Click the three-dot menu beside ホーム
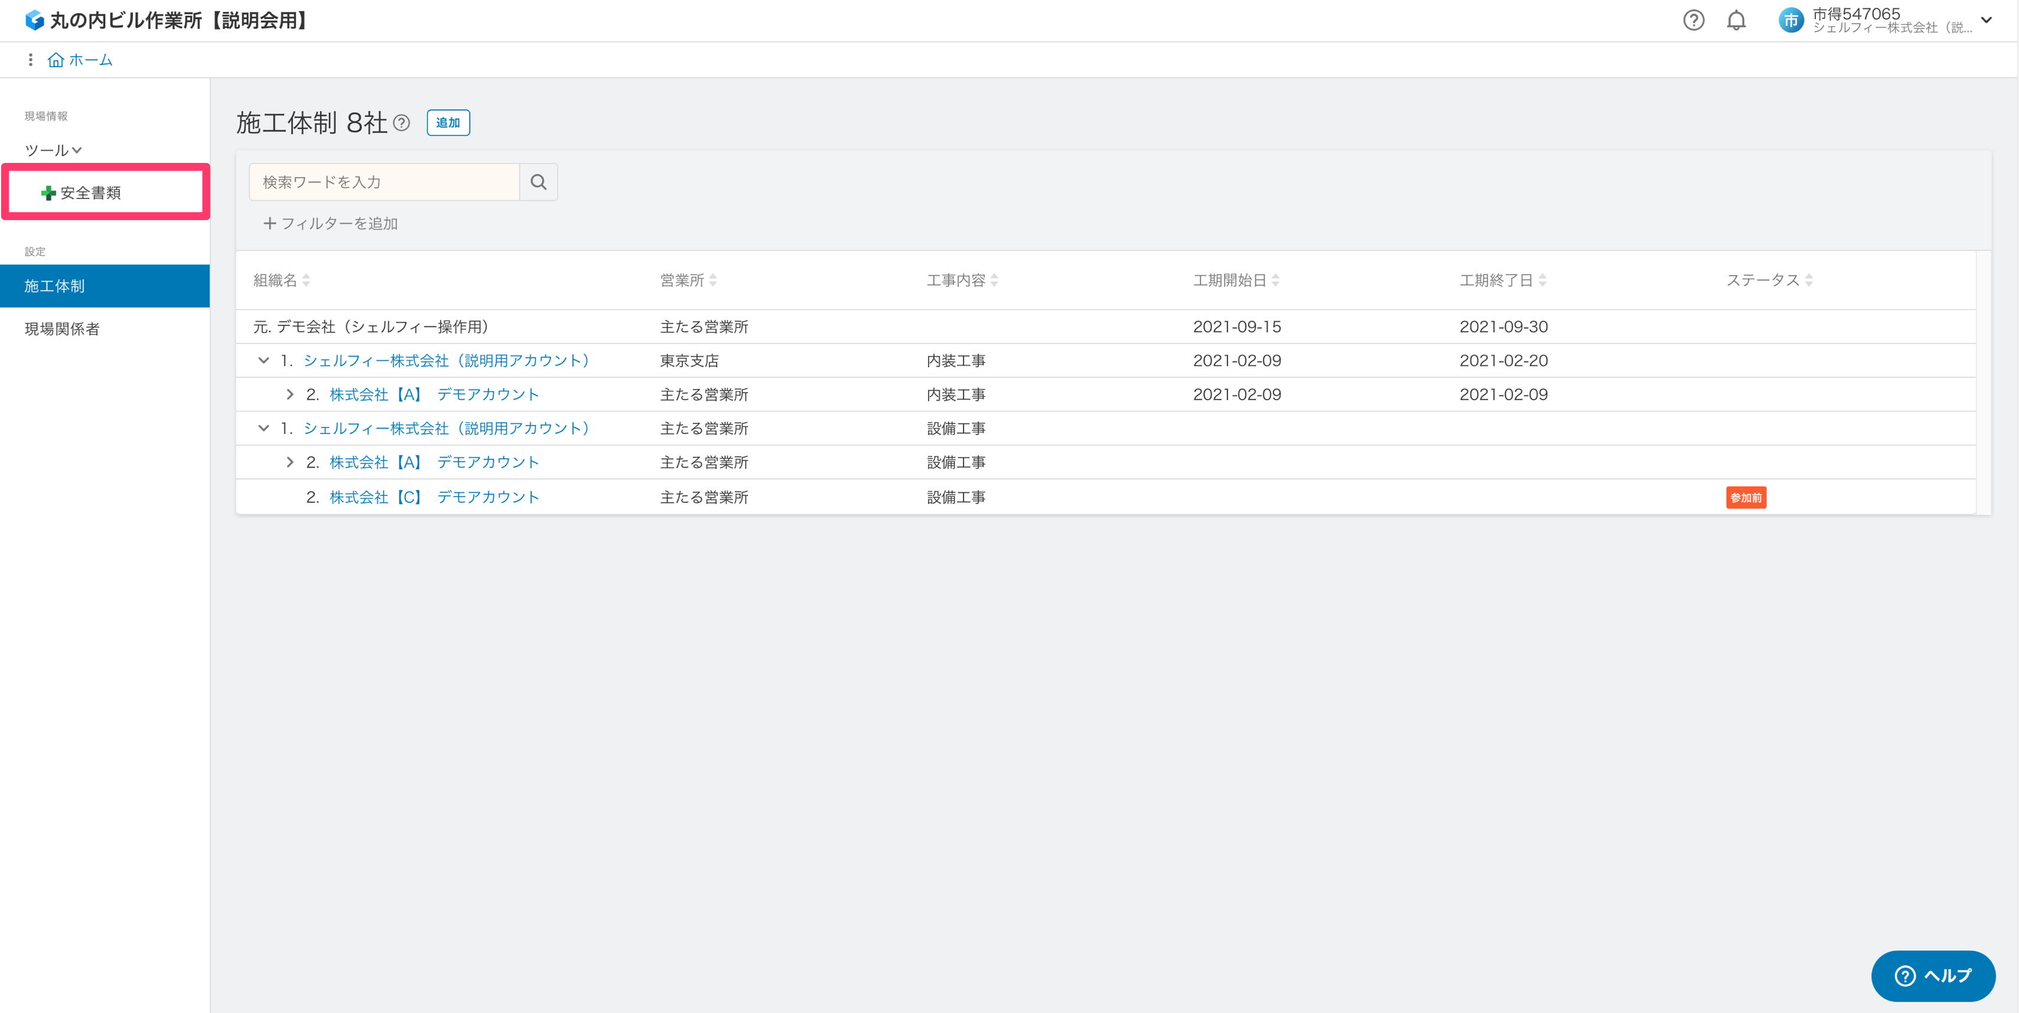The width and height of the screenshot is (2019, 1013). tap(30, 60)
